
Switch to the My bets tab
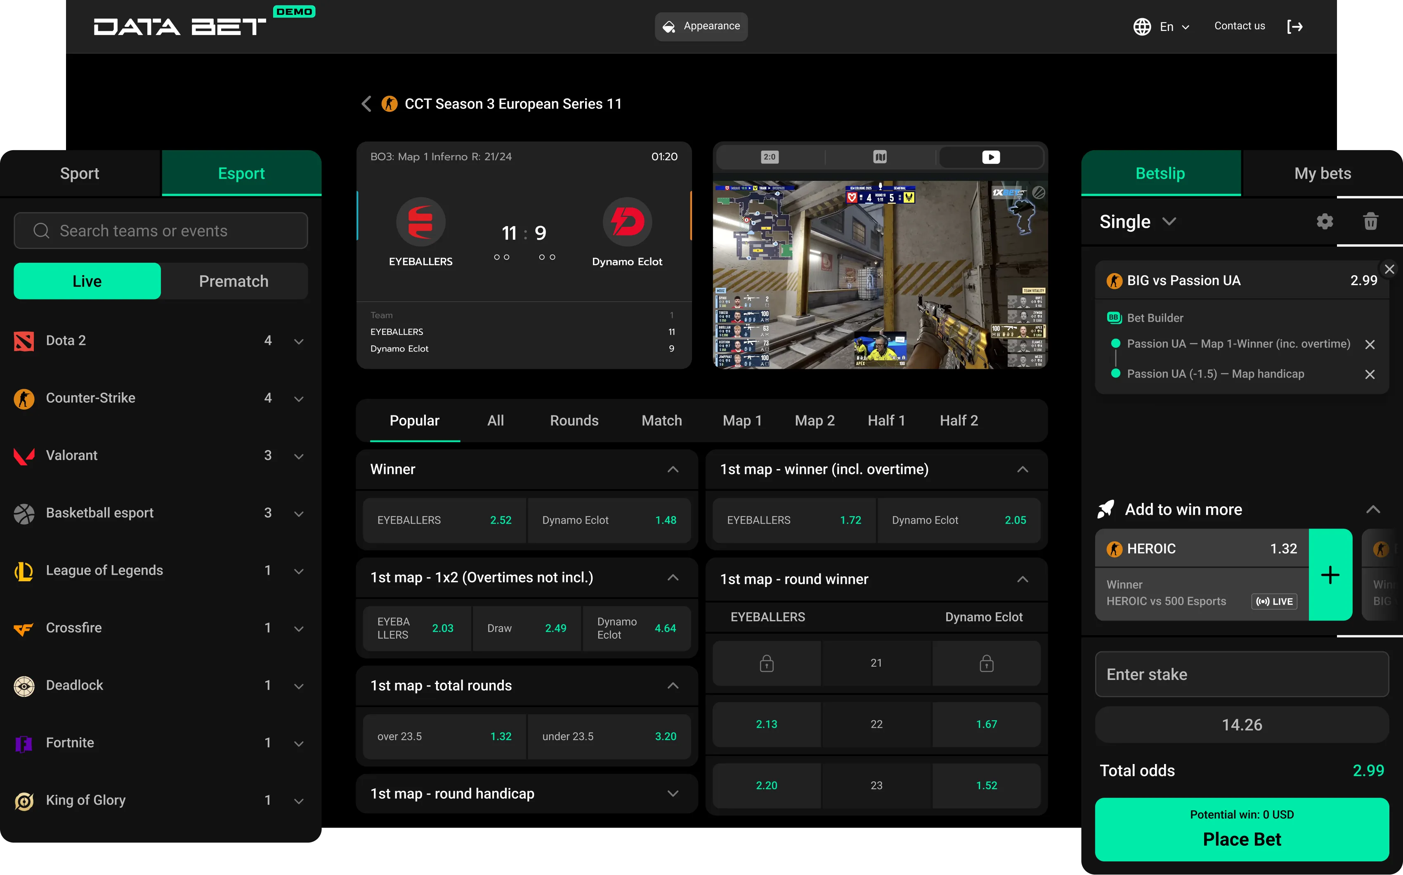[x=1322, y=174]
